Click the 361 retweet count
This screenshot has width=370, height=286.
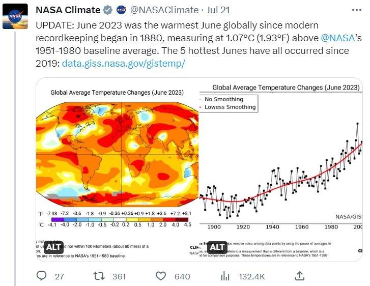[x=119, y=276]
